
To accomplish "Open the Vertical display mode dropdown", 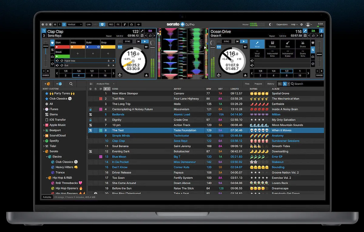I will 75,24.
